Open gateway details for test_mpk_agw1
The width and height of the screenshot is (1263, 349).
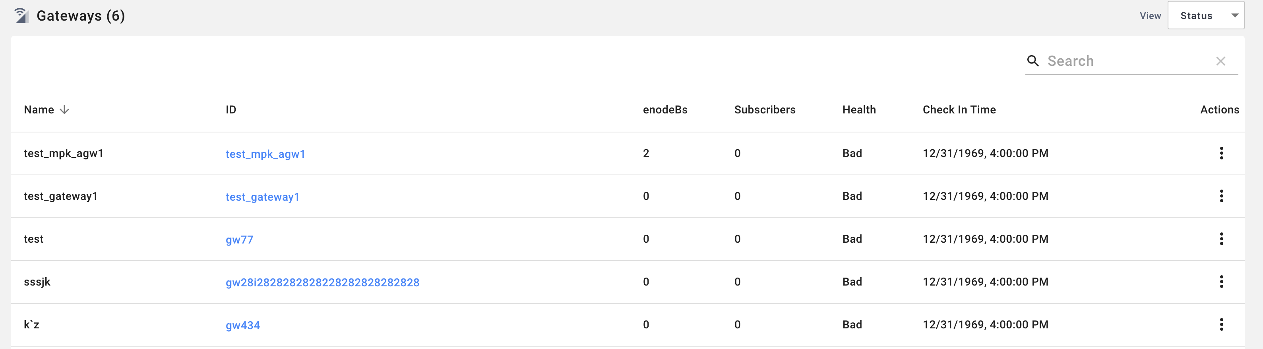[x=265, y=154]
